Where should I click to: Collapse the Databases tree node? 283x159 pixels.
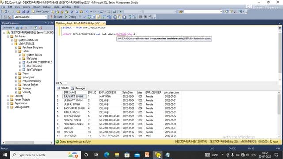coord(8,36)
